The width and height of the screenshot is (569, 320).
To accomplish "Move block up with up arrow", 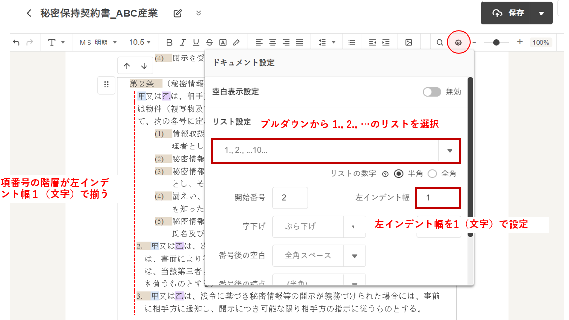I will [x=127, y=66].
